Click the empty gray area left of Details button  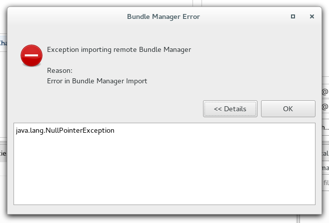(110, 109)
